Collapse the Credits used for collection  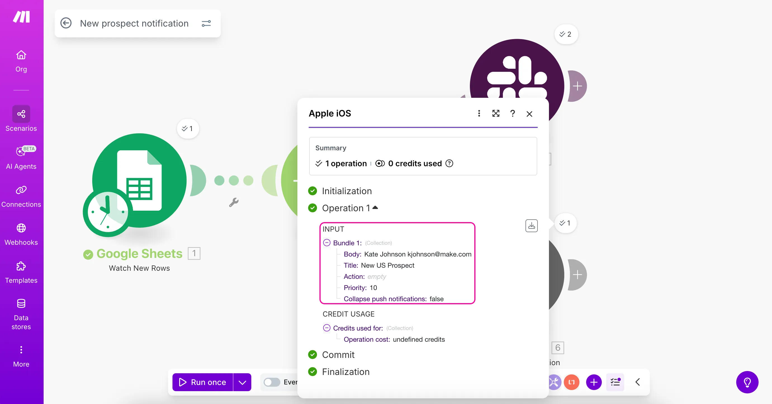coord(327,328)
